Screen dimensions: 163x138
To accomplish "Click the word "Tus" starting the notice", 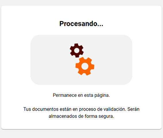I will (27, 109).
